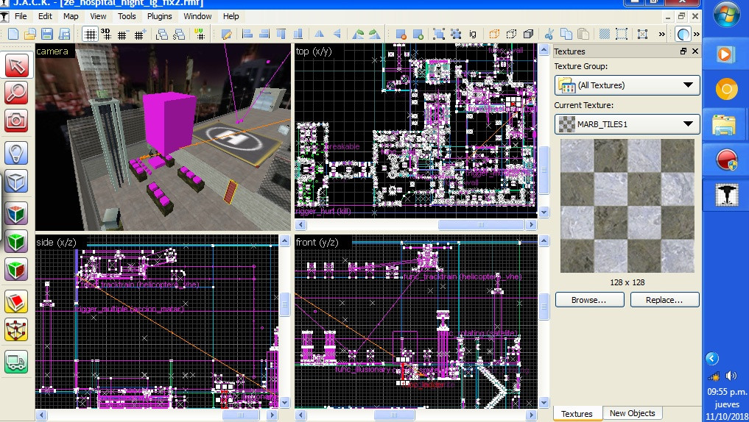Viewport: 749px width, 422px height.
Task: Open object properties pencil icon
Action: (x=226, y=35)
